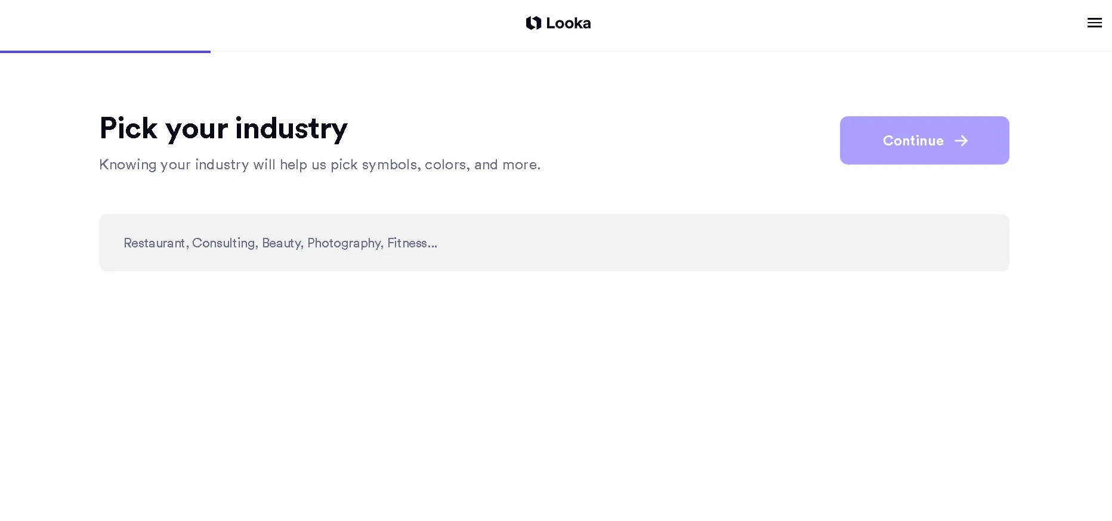
Task: Click "symbols, colors, and more" in subtitle
Action: click(451, 165)
